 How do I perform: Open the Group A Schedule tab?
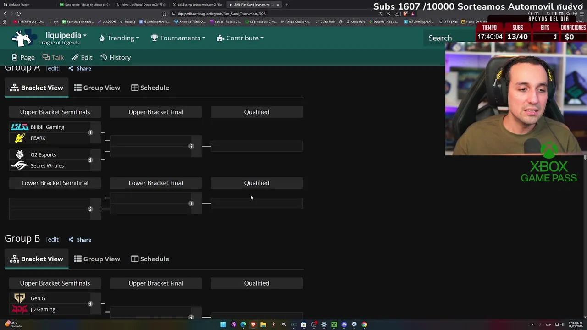pyautogui.click(x=150, y=88)
